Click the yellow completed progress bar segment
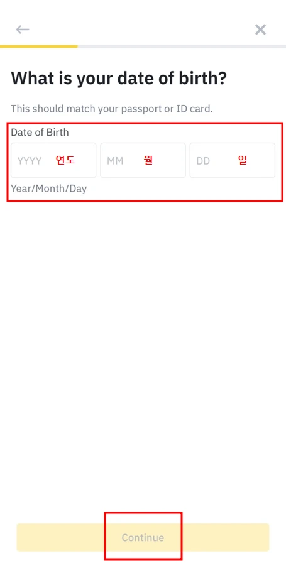The image size is (286, 580). pos(39,47)
